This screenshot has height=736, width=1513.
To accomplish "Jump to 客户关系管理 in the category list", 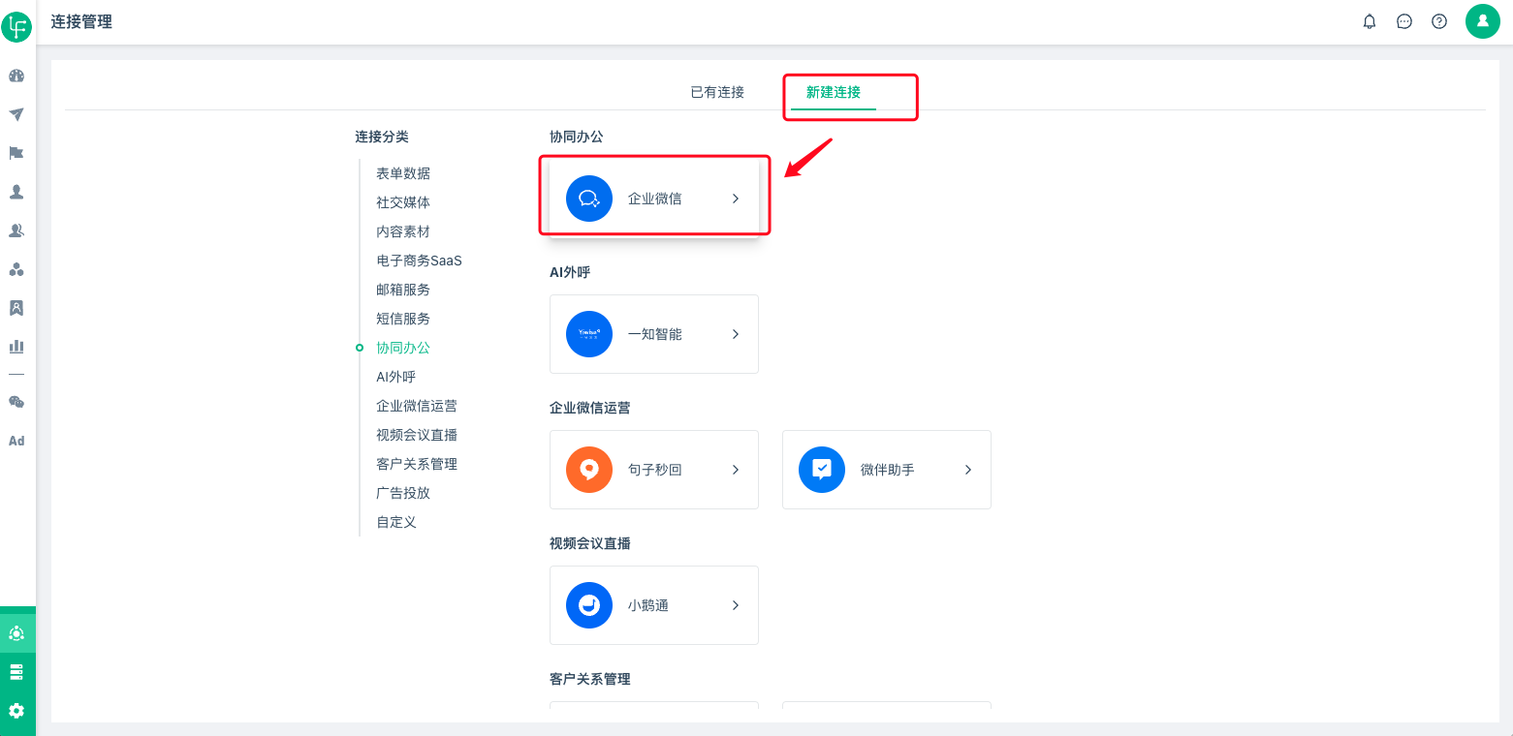I will coord(417,464).
